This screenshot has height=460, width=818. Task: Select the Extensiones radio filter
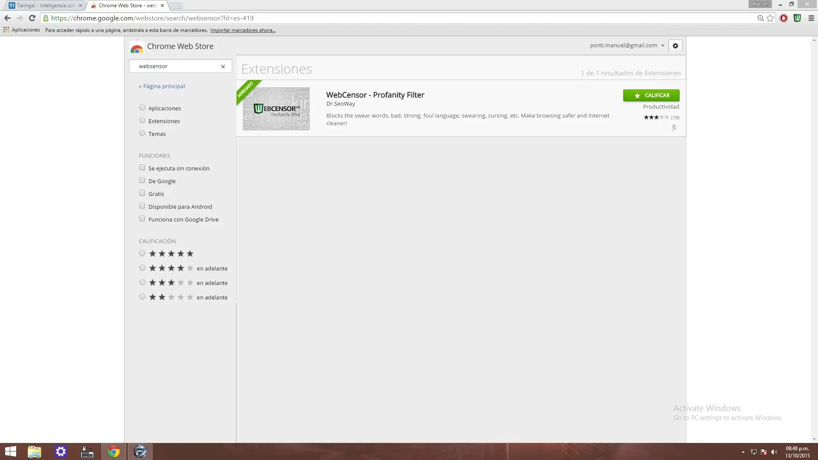coord(142,121)
